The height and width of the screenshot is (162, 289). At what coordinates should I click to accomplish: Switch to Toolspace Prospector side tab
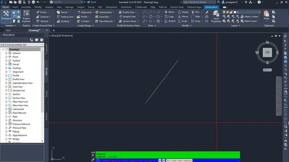coord(46,49)
